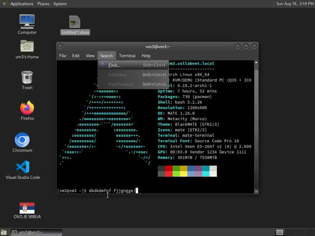The image size is (315, 236).
Task: Close the open Search menu
Action: pyautogui.click(x=107, y=56)
